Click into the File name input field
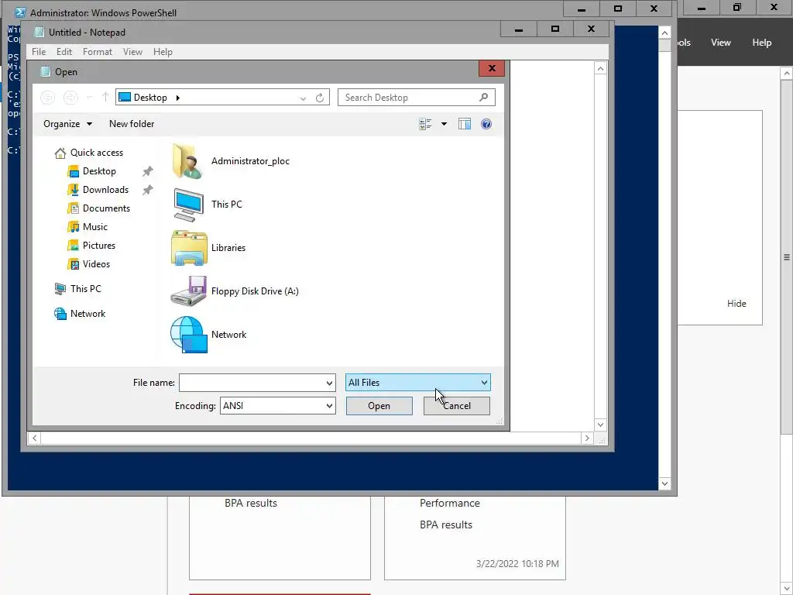Viewport: 793px width, 595px height. point(252,383)
